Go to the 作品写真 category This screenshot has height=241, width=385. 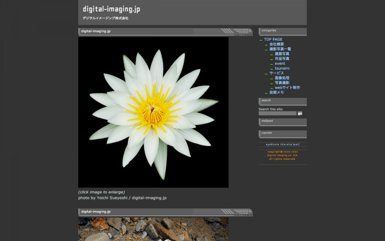[x=282, y=59]
